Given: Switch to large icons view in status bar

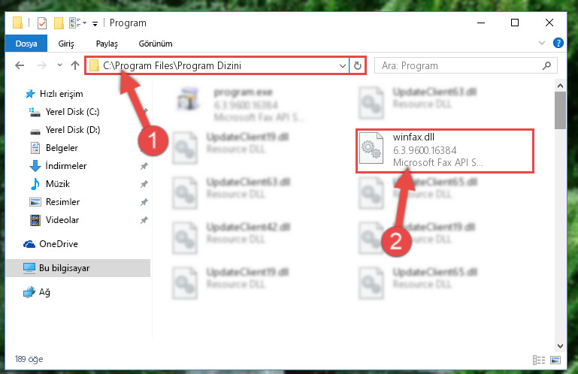Looking at the screenshot, I should 555,360.
